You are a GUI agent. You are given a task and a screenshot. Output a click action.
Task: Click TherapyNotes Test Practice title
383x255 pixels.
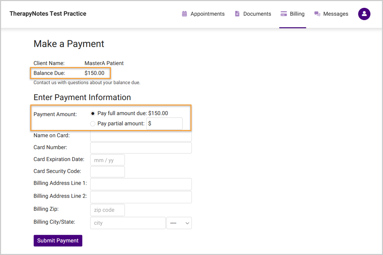(x=48, y=14)
